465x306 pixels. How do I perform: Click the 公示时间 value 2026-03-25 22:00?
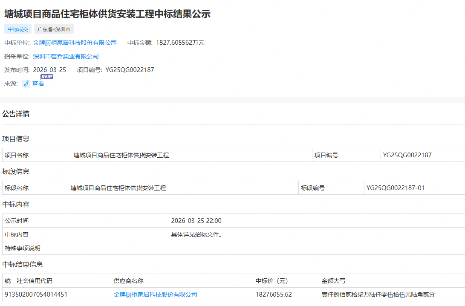196,221
